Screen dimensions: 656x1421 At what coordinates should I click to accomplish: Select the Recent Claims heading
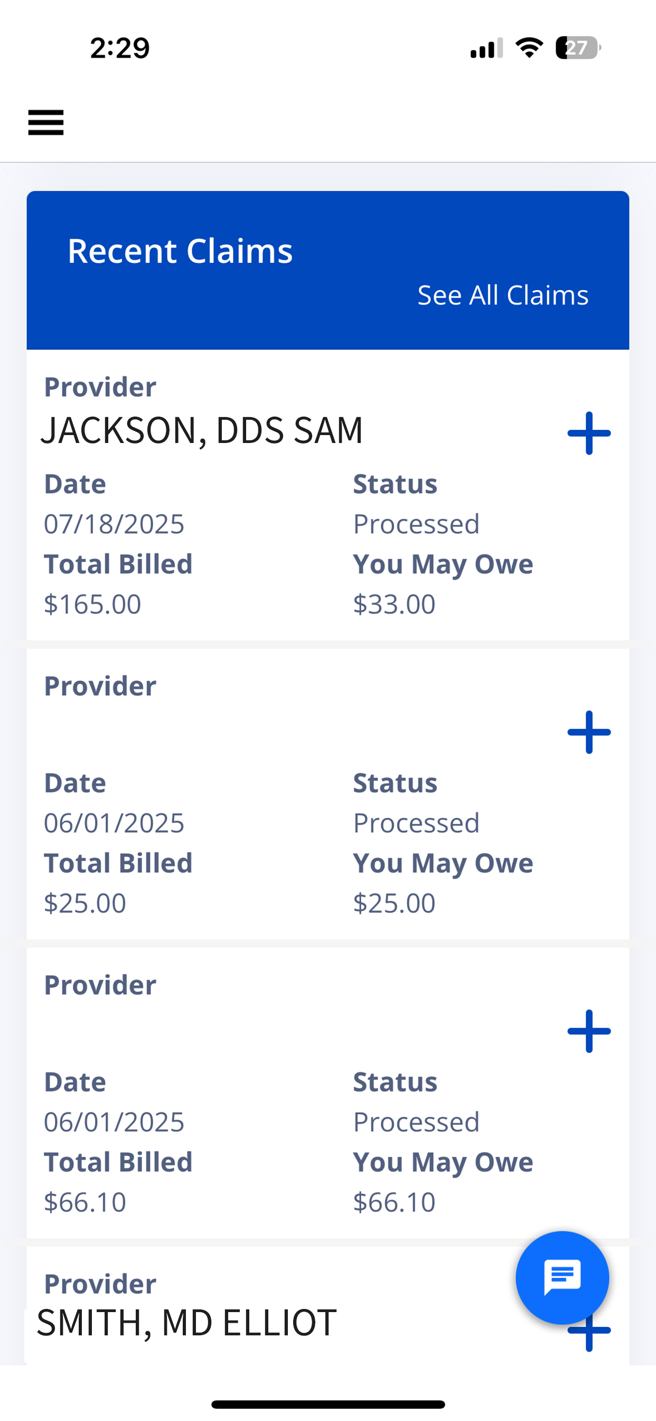click(180, 251)
